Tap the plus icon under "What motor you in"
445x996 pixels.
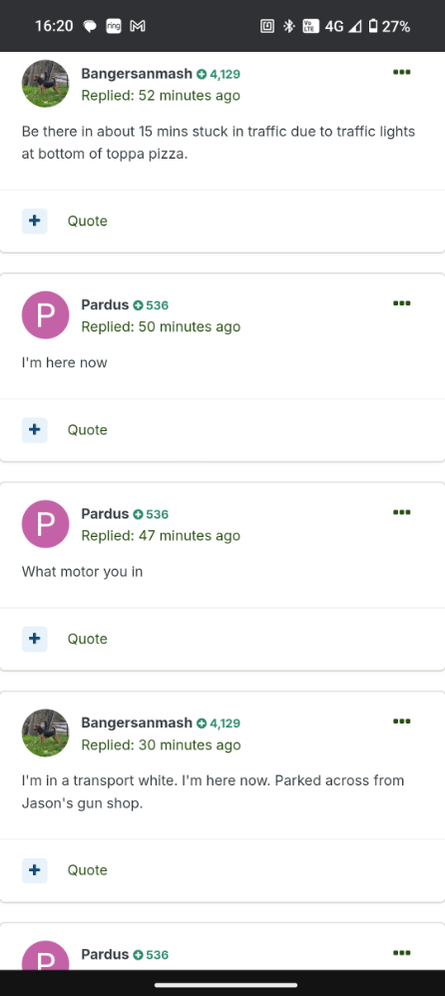(x=34, y=639)
